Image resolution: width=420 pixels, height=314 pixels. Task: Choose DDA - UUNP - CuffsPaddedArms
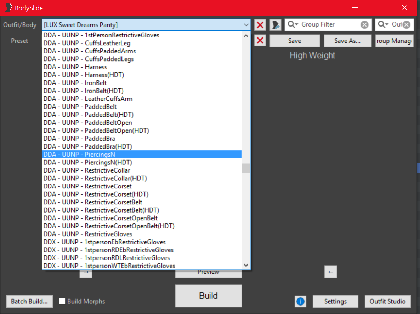(x=142, y=51)
